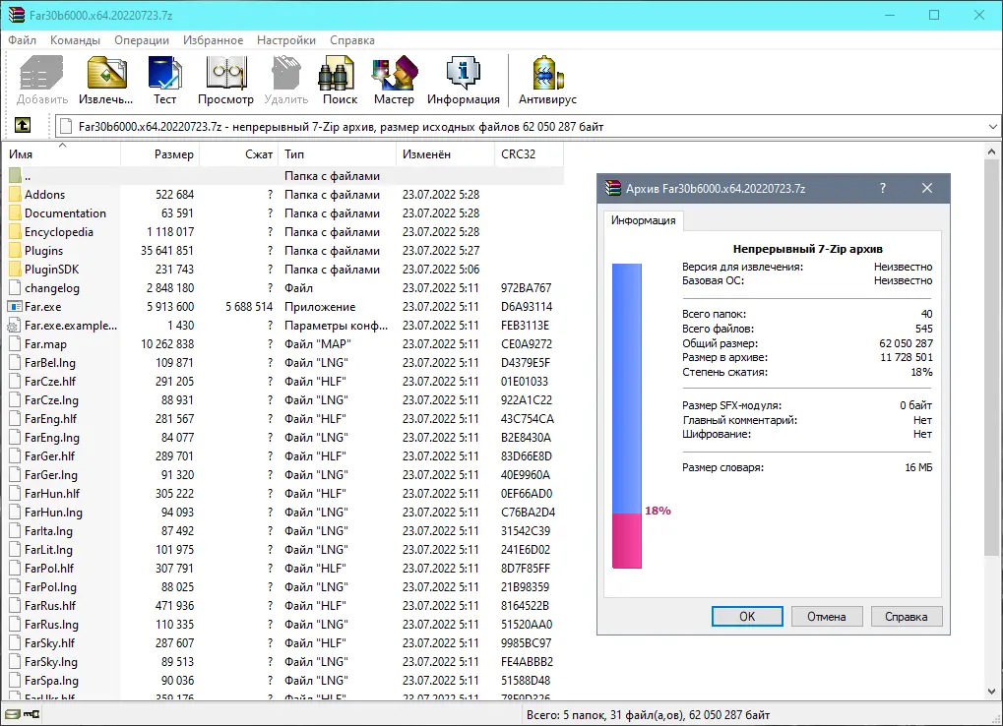Select the Plugins folder icon
Image resolution: width=1003 pixels, height=726 pixels.
(16, 251)
